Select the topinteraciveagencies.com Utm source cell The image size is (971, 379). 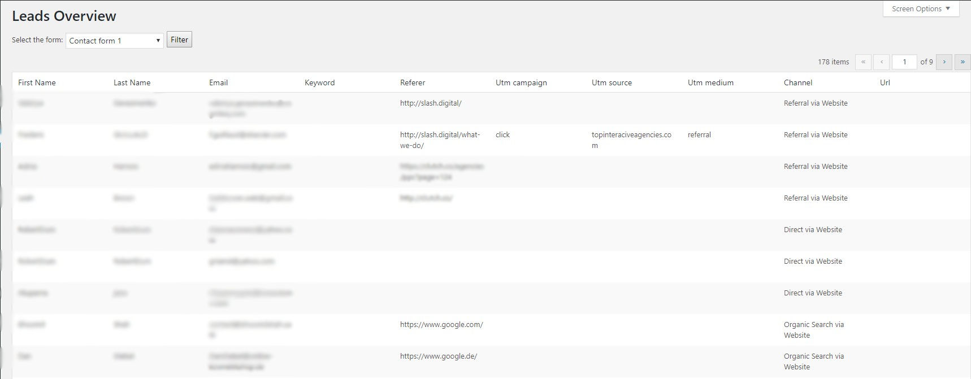tap(631, 140)
